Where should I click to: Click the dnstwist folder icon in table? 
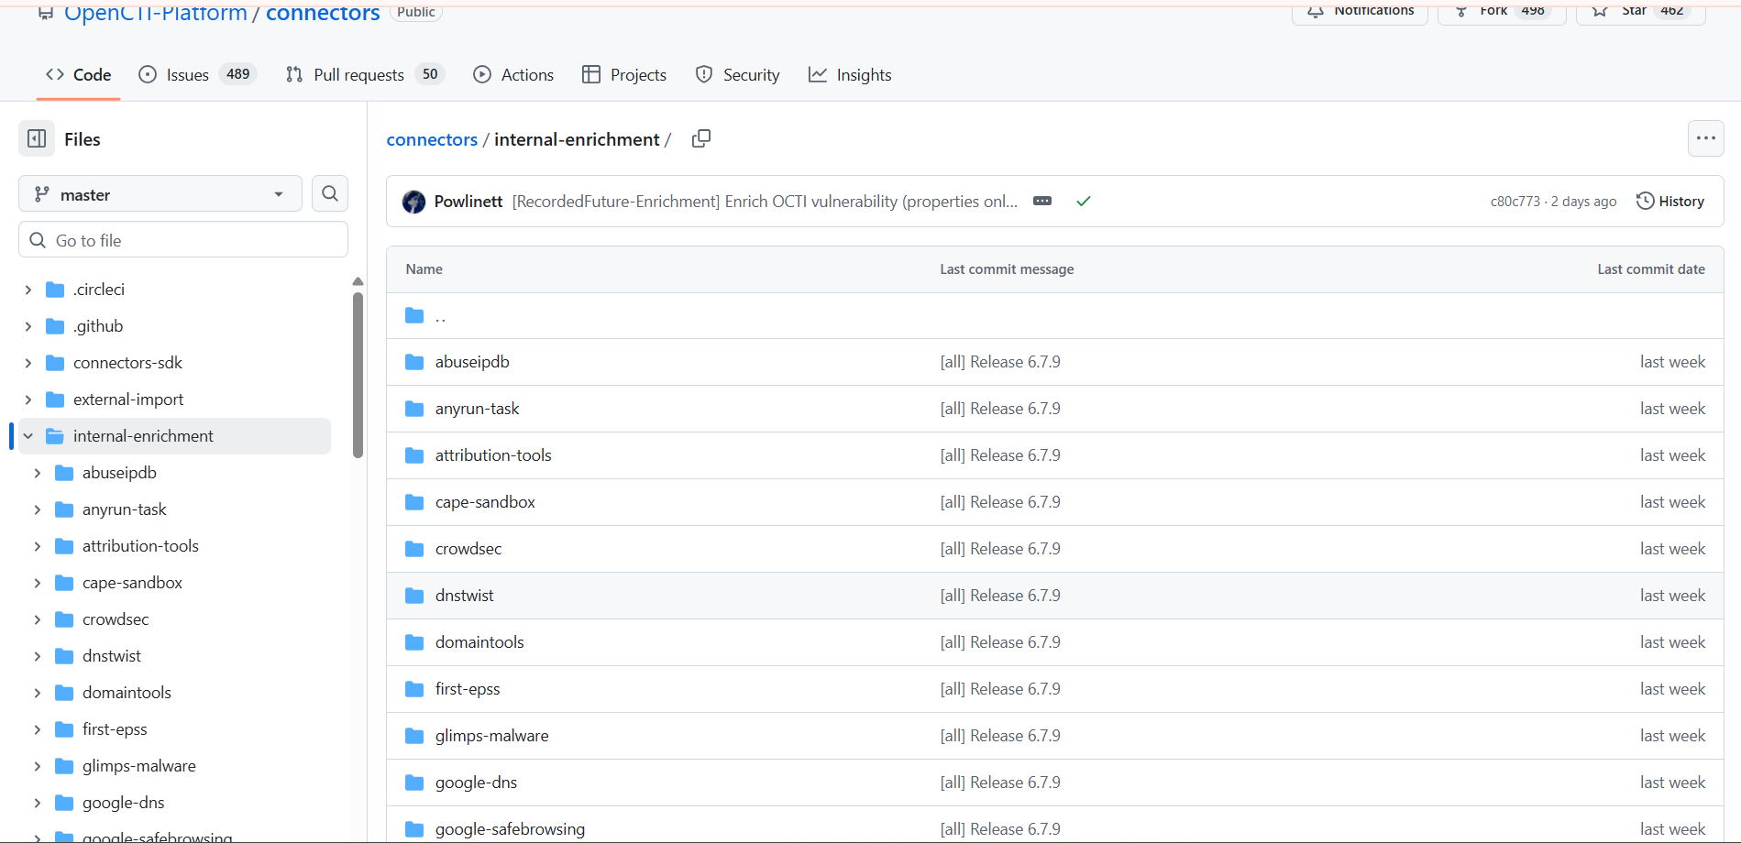414,596
